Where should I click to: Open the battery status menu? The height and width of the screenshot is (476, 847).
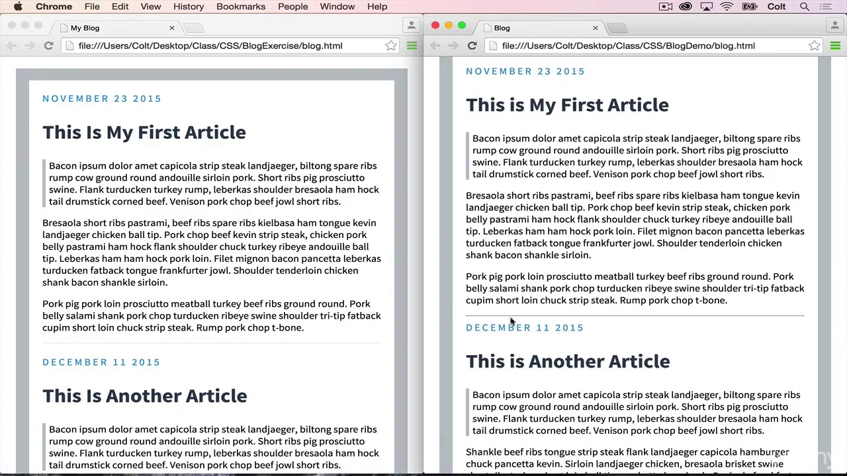coord(750,7)
